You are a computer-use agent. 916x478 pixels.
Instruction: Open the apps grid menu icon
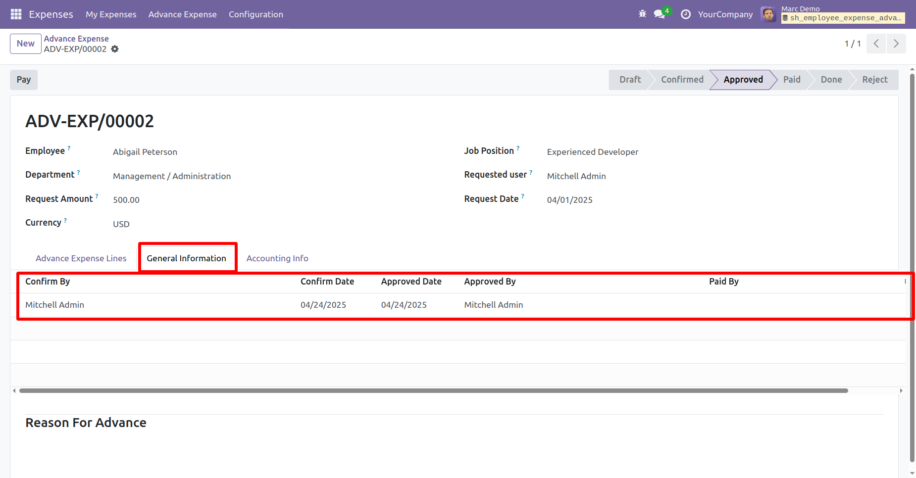[16, 14]
